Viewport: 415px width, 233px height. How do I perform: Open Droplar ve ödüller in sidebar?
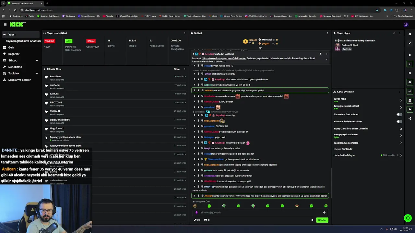20,80
